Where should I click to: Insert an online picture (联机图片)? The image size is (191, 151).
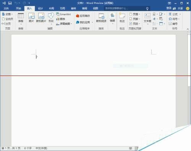(x=41, y=18)
